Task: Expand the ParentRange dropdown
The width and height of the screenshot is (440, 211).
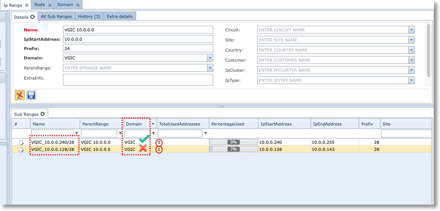Action: tap(210, 68)
